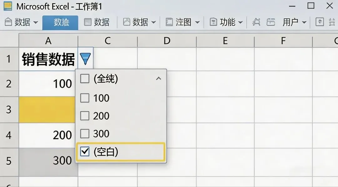Enable the 300 filter checkbox

point(85,134)
